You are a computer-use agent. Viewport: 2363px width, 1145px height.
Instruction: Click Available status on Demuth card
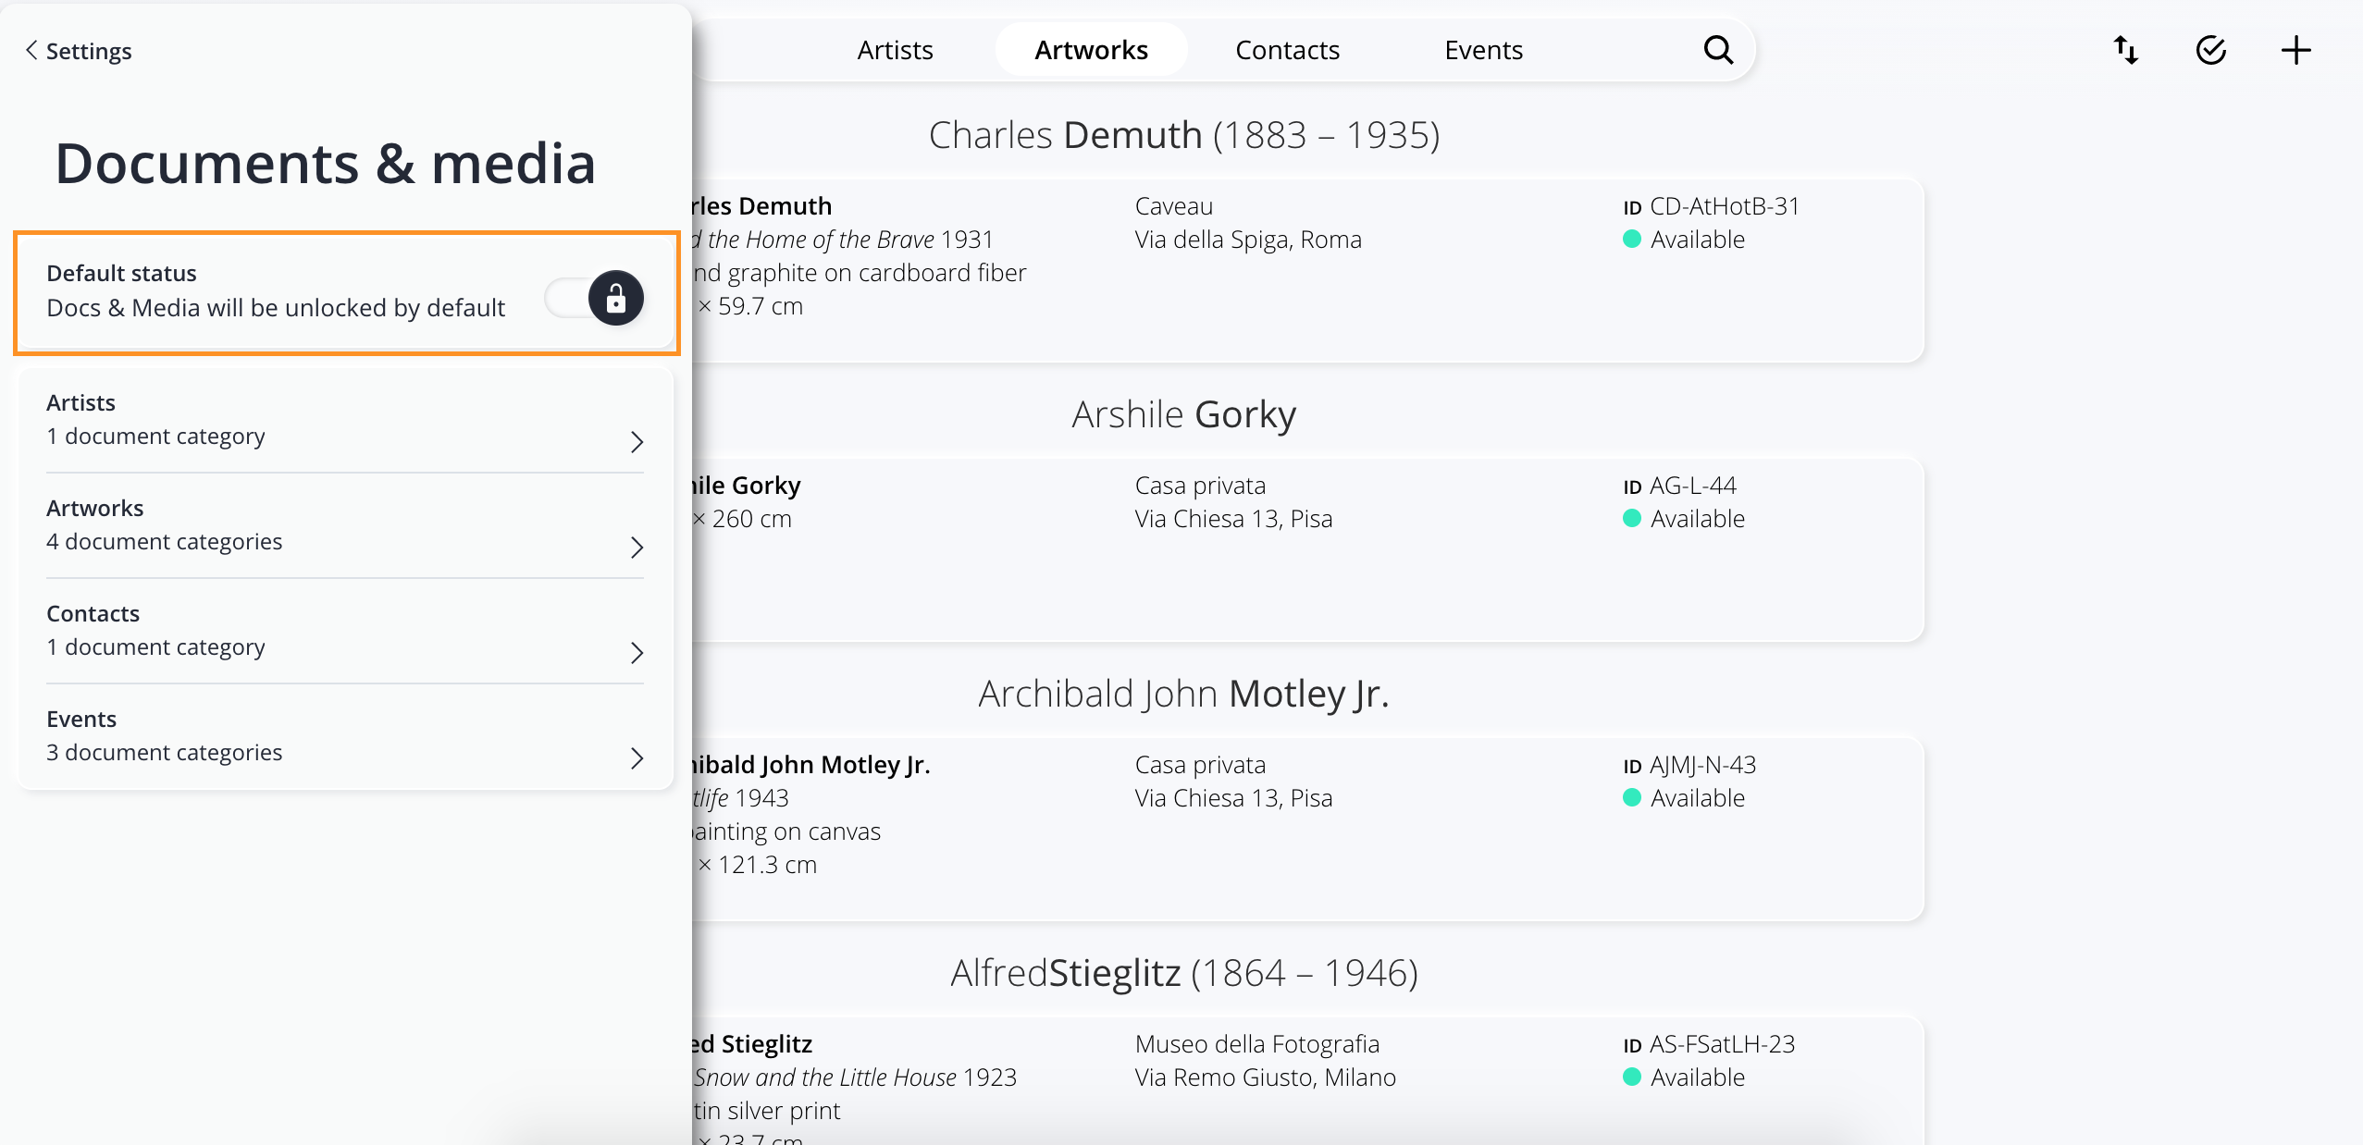pos(1684,240)
